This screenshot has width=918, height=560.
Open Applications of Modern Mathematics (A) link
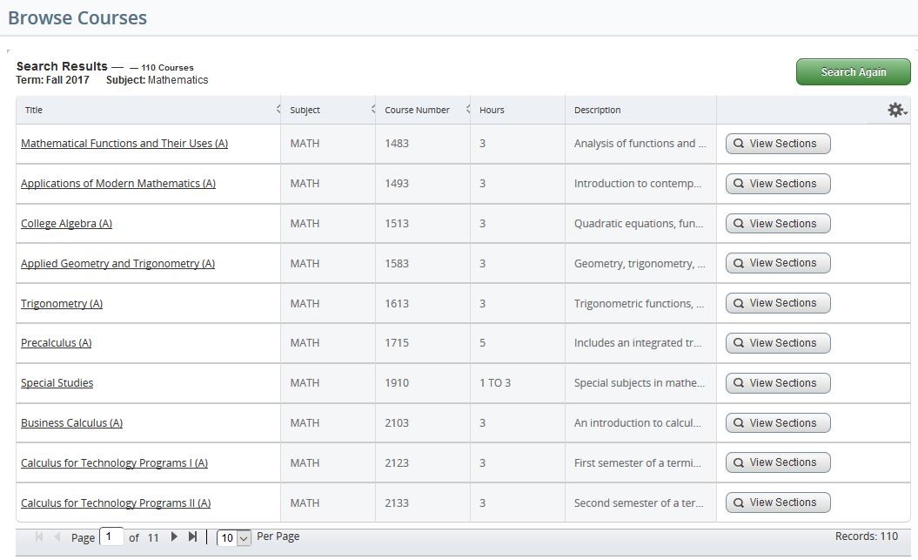coord(117,183)
